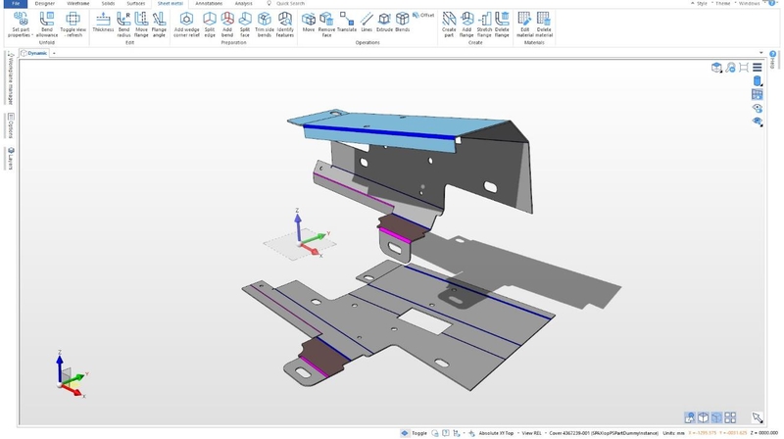This screenshot has height=439, width=784.
Task: Open the Blends tool
Action: [402, 23]
